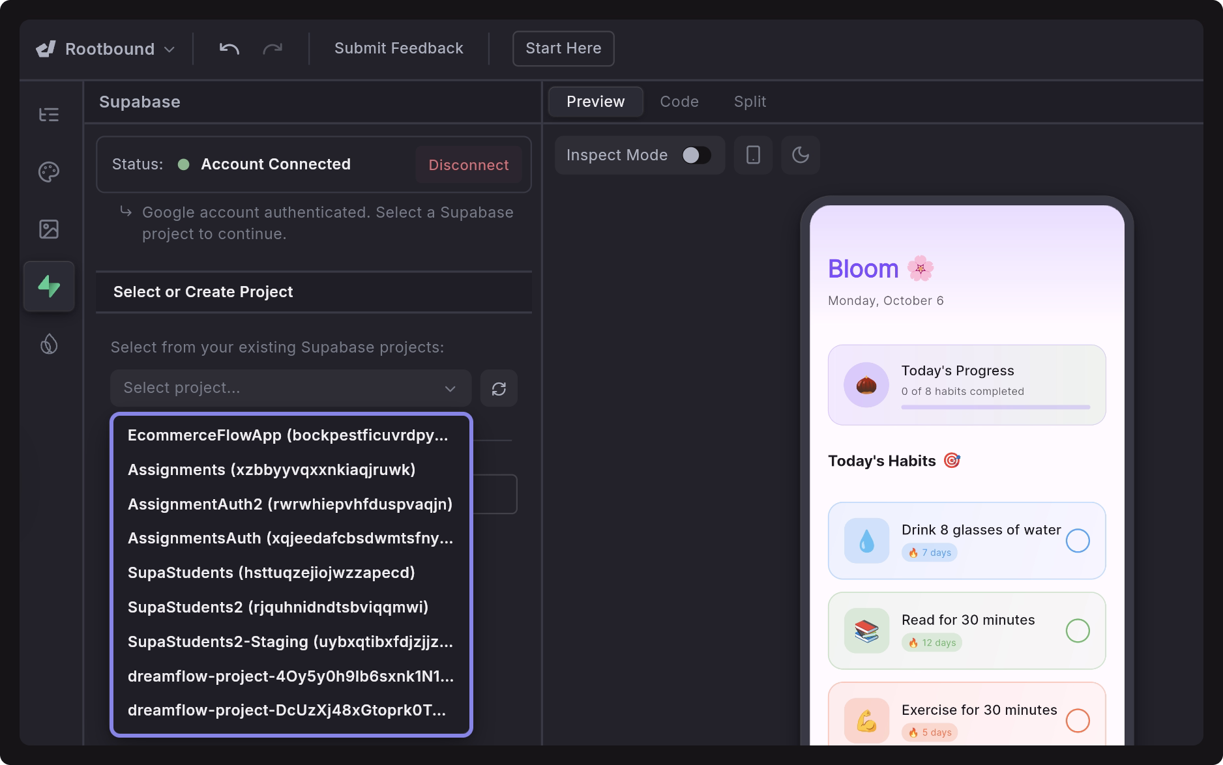The image size is (1223, 765).
Task: Select the Supabase lightning bolt icon
Action: (x=49, y=287)
